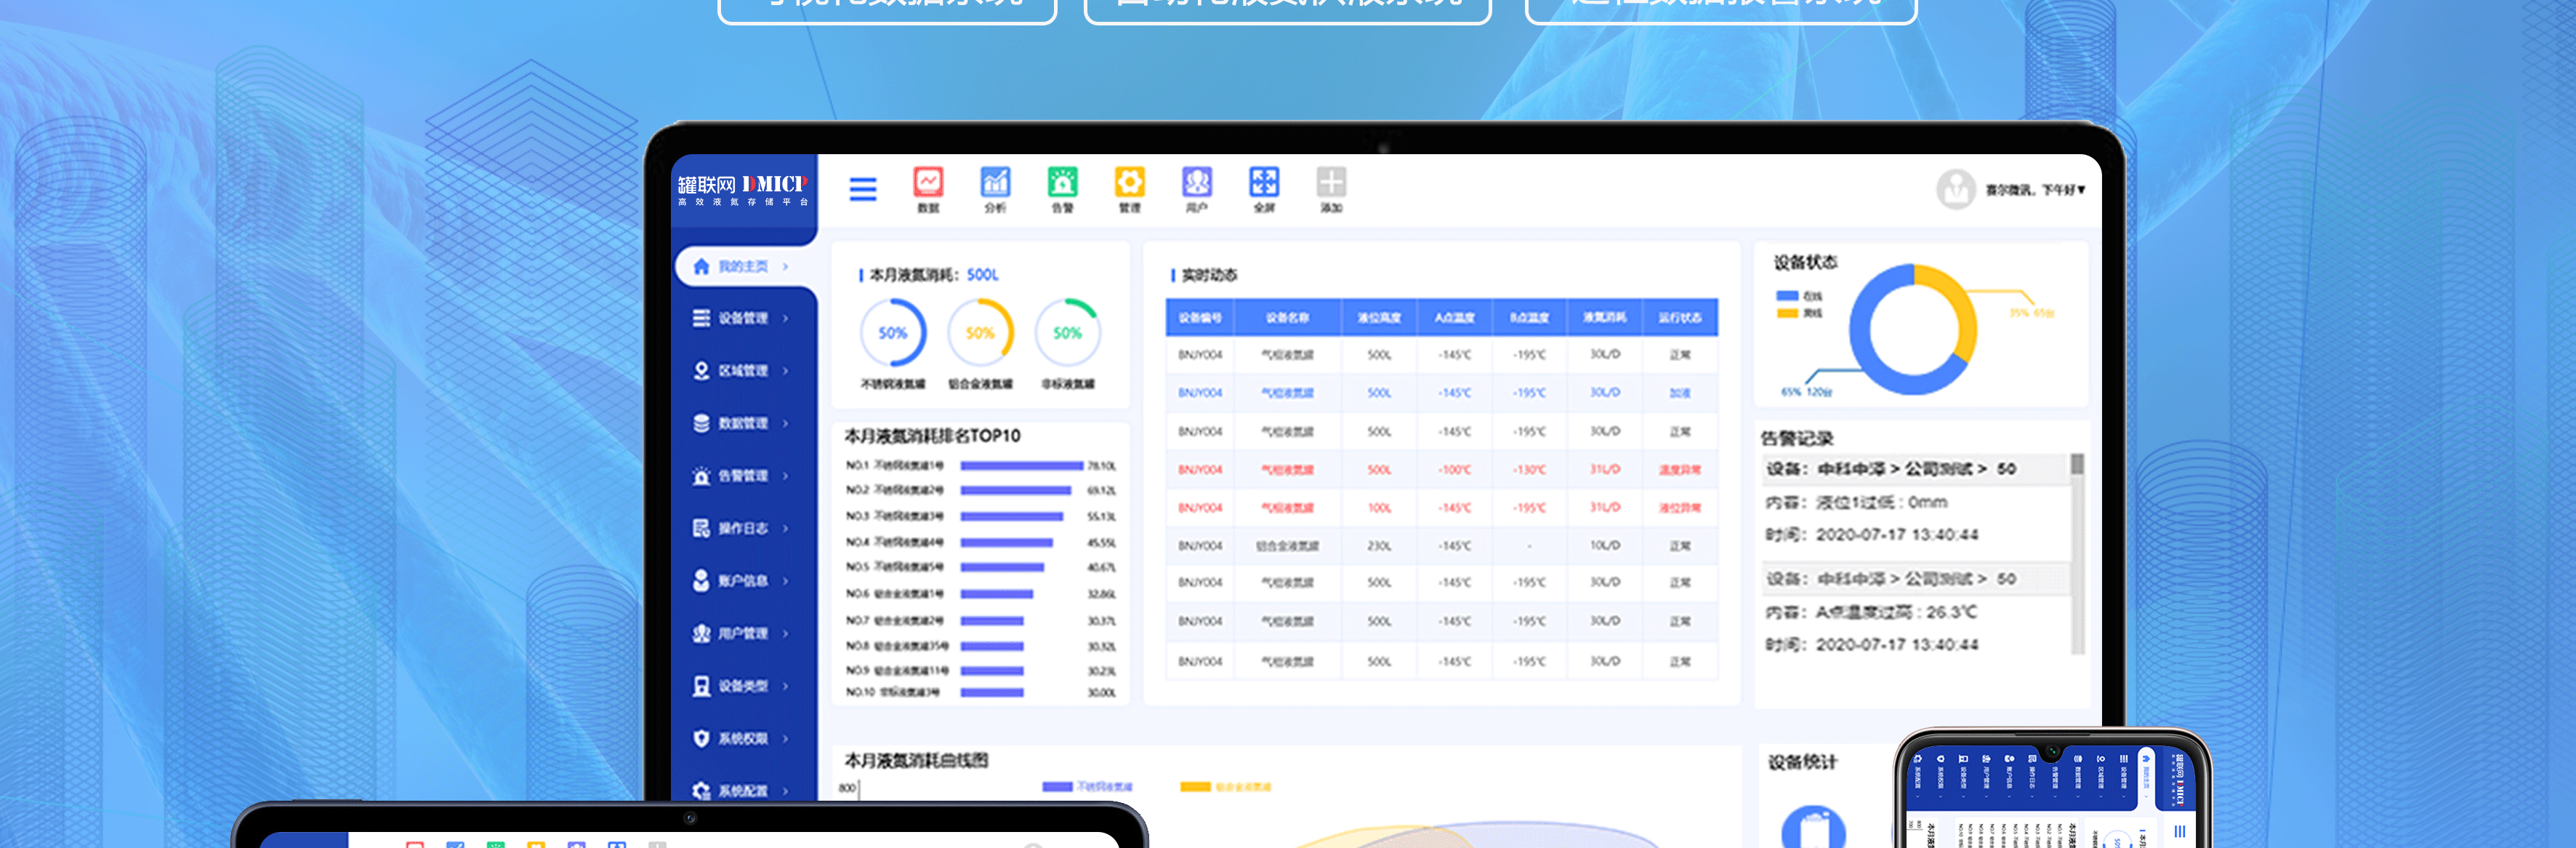Open the orange 管理 gear icon
2576x848 pixels.
point(1129,182)
